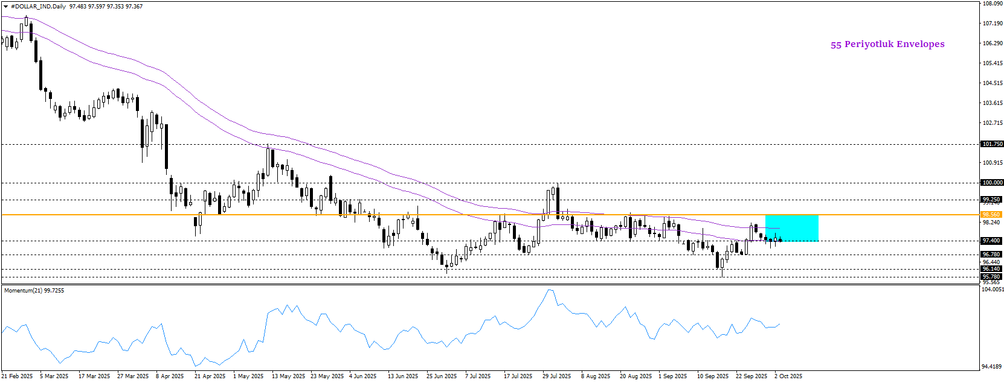Select the 96.780 price level label
The height and width of the screenshot is (383, 1004).
(991, 255)
